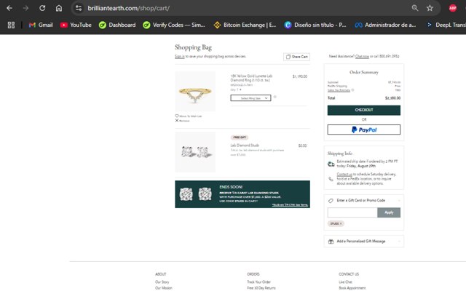Screen dimensions: 466x291
Task: Remove the applied STUDS promo code chip
Action: point(341,223)
